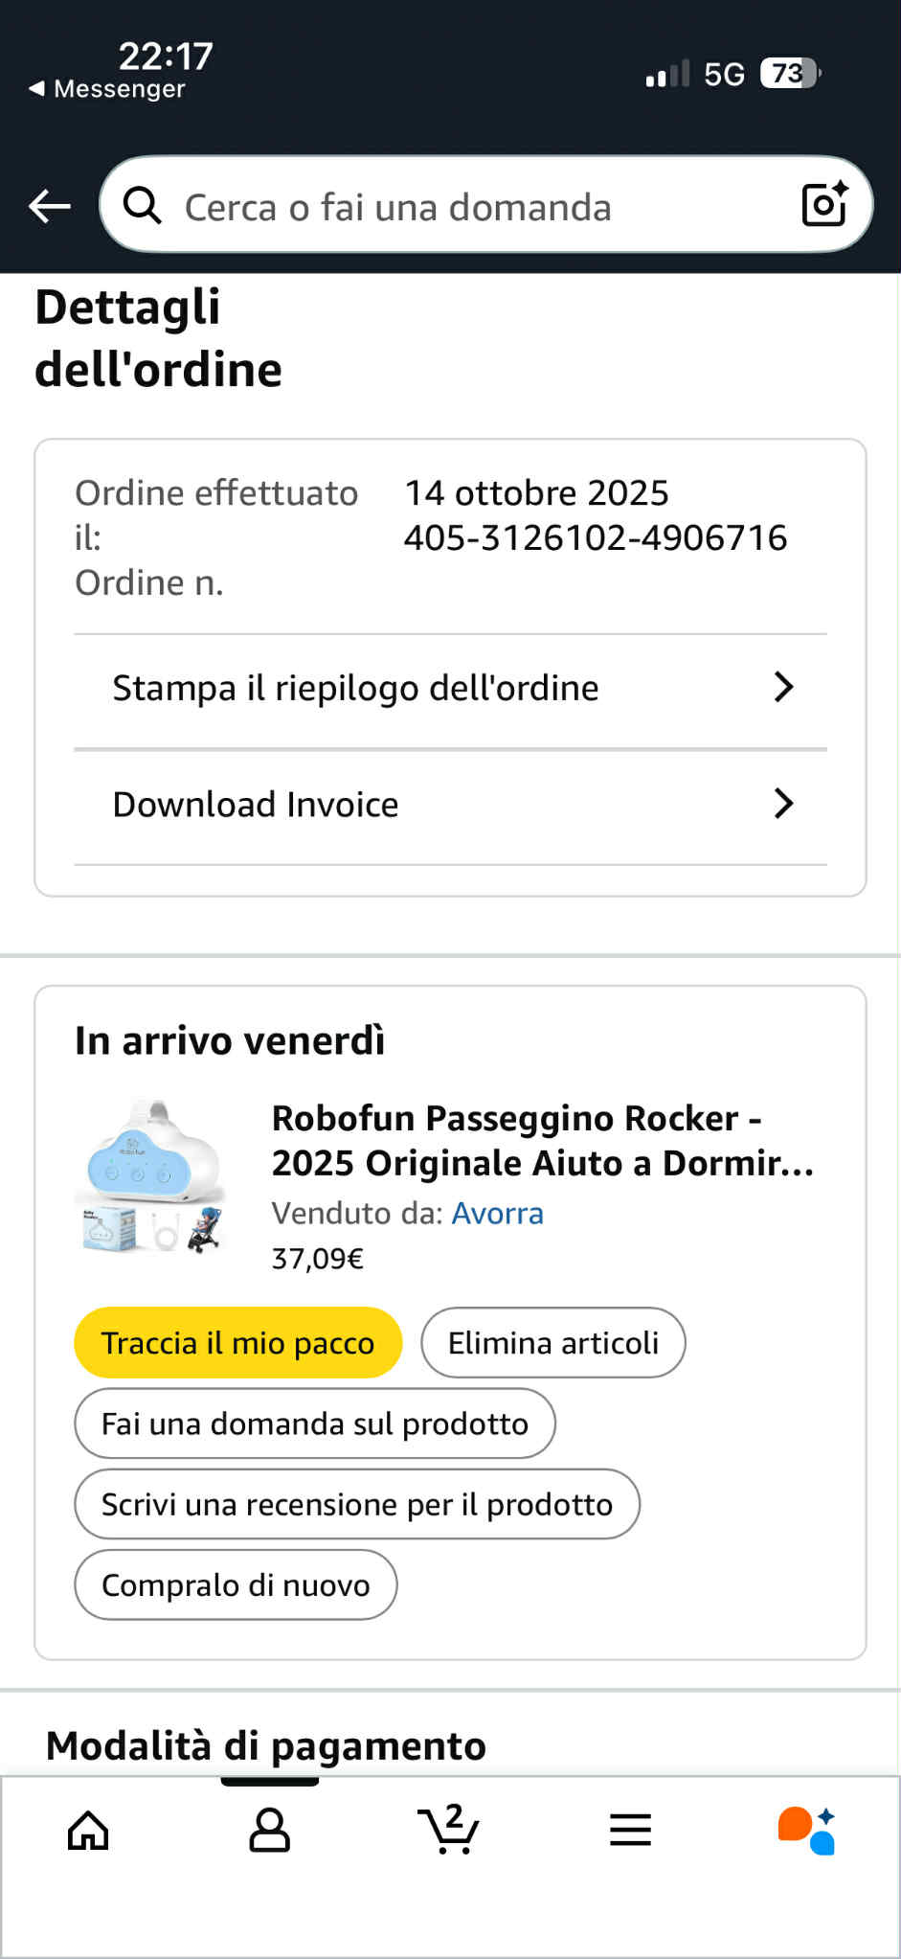
Task: Tap Fai una domanda sul prodotto
Action: point(314,1424)
